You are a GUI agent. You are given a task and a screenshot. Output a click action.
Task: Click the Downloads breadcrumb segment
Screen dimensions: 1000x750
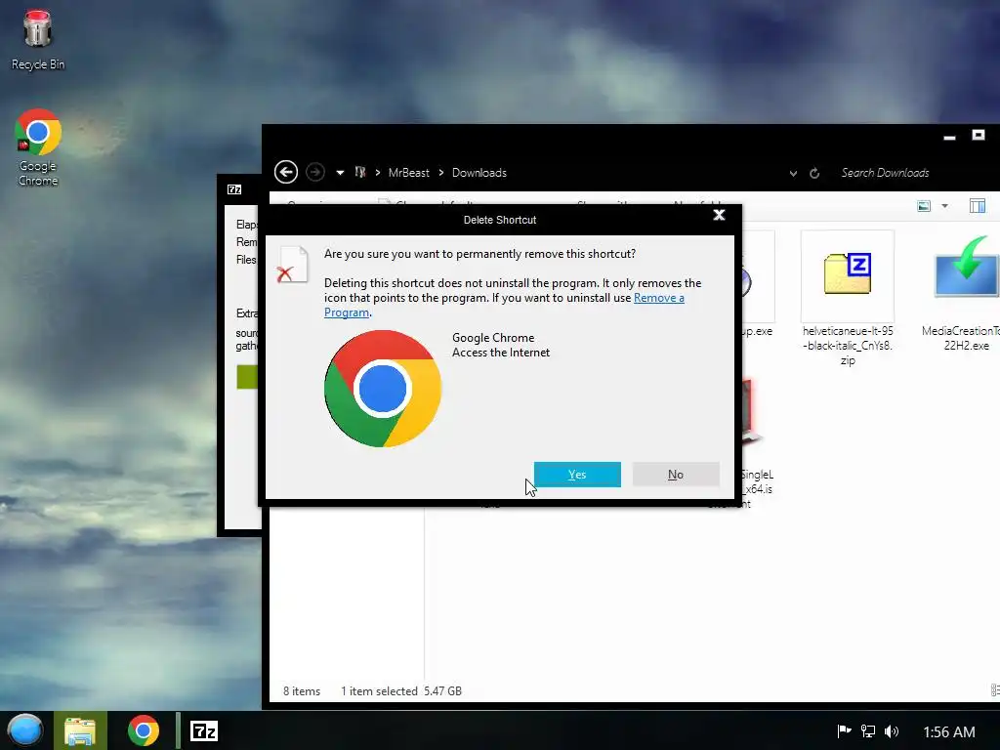pos(479,173)
